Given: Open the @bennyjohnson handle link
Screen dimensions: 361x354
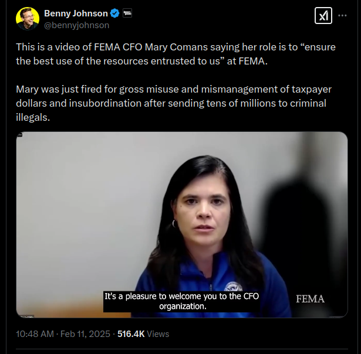Looking at the screenshot, I should (76, 25).
